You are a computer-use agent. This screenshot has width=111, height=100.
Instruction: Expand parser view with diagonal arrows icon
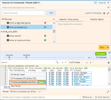click(108, 92)
